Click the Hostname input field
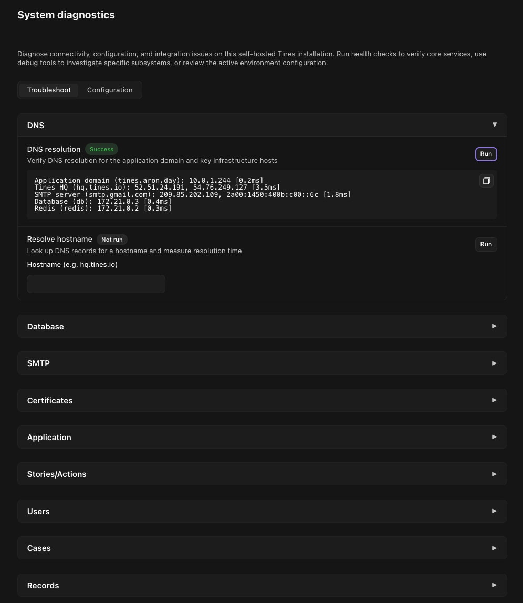The height and width of the screenshot is (603, 523). click(96, 284)
